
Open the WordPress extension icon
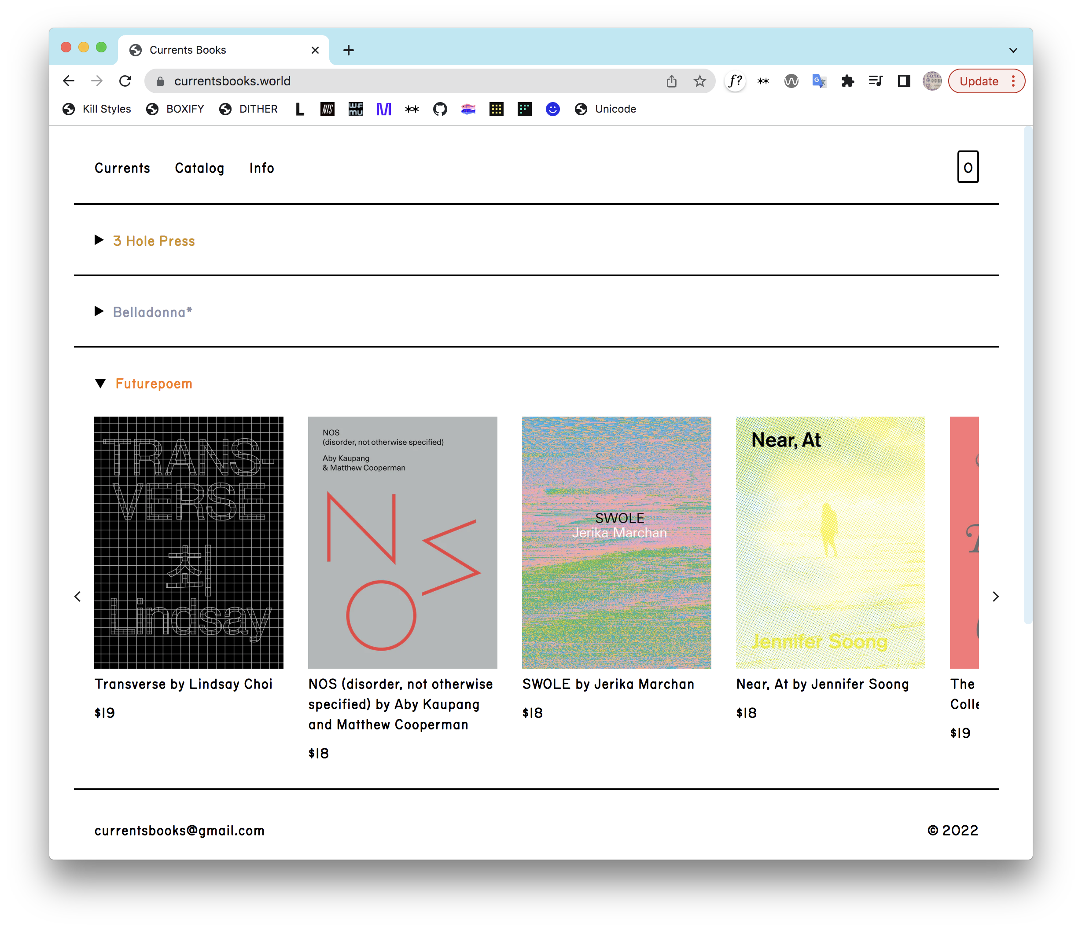coord(791,81)
